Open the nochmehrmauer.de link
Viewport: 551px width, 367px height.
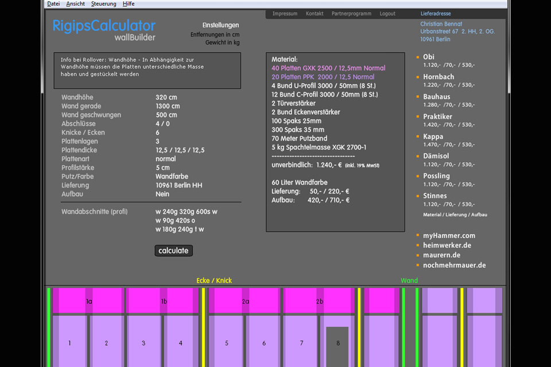[455, 265]
